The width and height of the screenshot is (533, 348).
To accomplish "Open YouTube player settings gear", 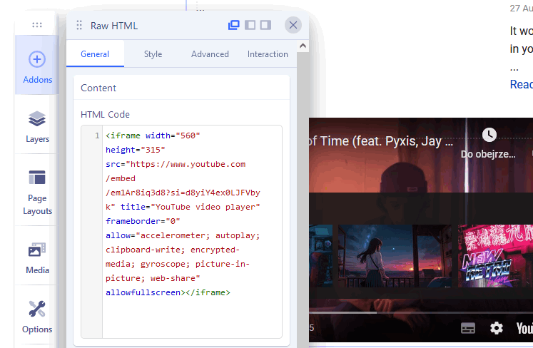I will pyautogui.click(x=497, y=328).
